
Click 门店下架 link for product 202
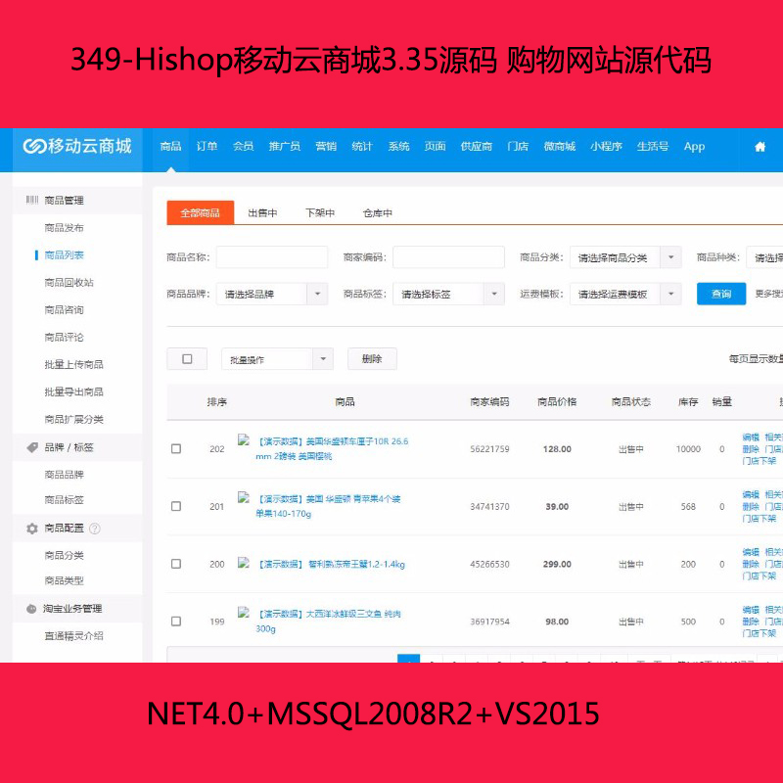coord(760,461)
